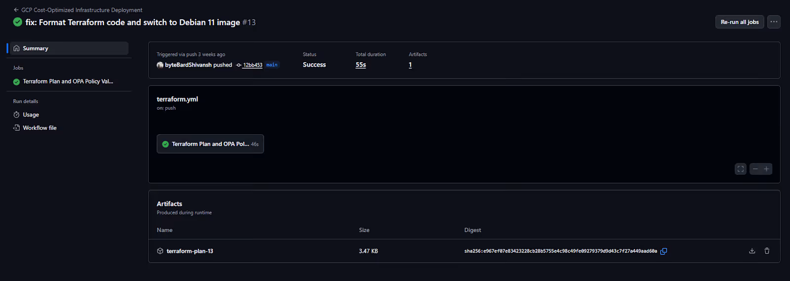Click the green check icon in job card

click(x=165, y=144)
